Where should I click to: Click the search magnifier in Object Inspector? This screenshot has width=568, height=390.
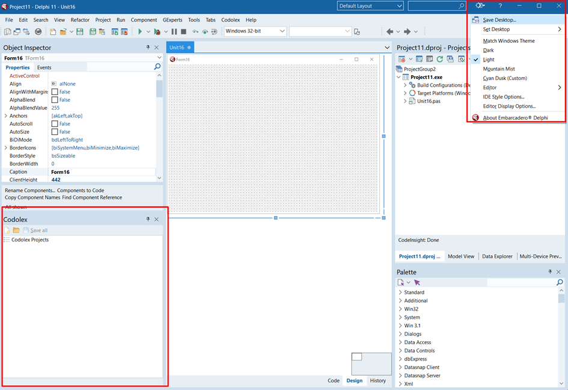click(157, 67)
